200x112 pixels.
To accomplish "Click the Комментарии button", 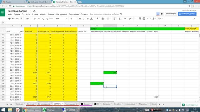I will click(x=171, y=14).
